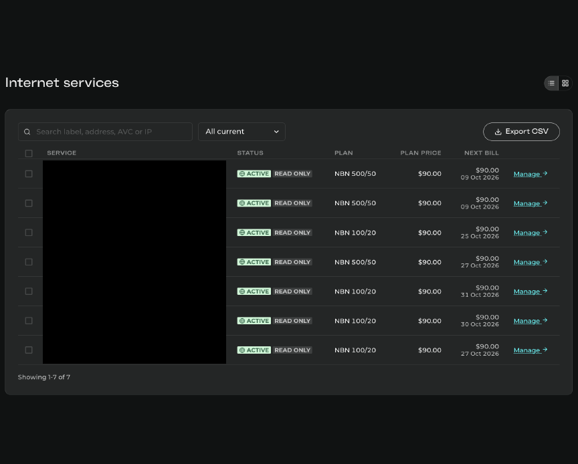The height and width of the screenshot is (464, 578).
Task: Click the NBN 500/50 plan in the 27 Oct row
Action: click(355, 262)
